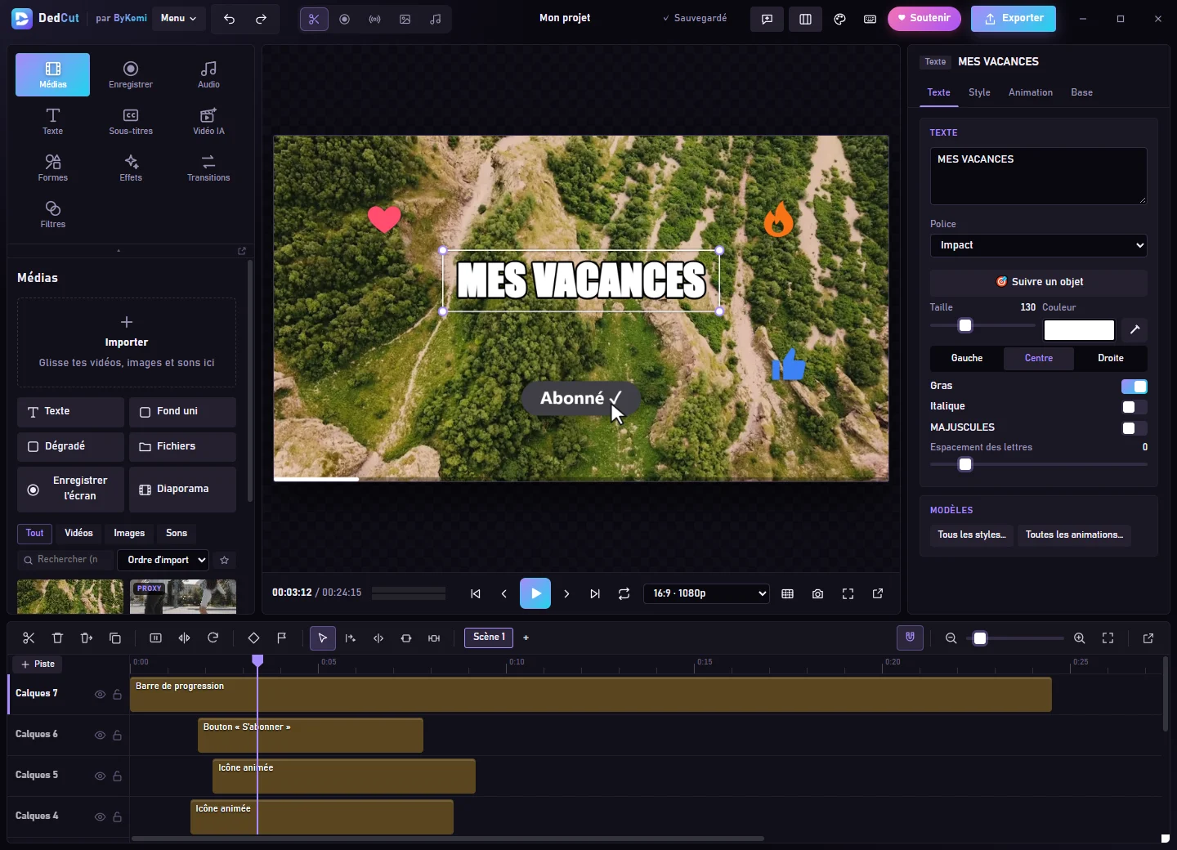Open the 16:9 · 1080p resolution dropdown
Viewport: 1177px width, 850px height.
point(707,594)
